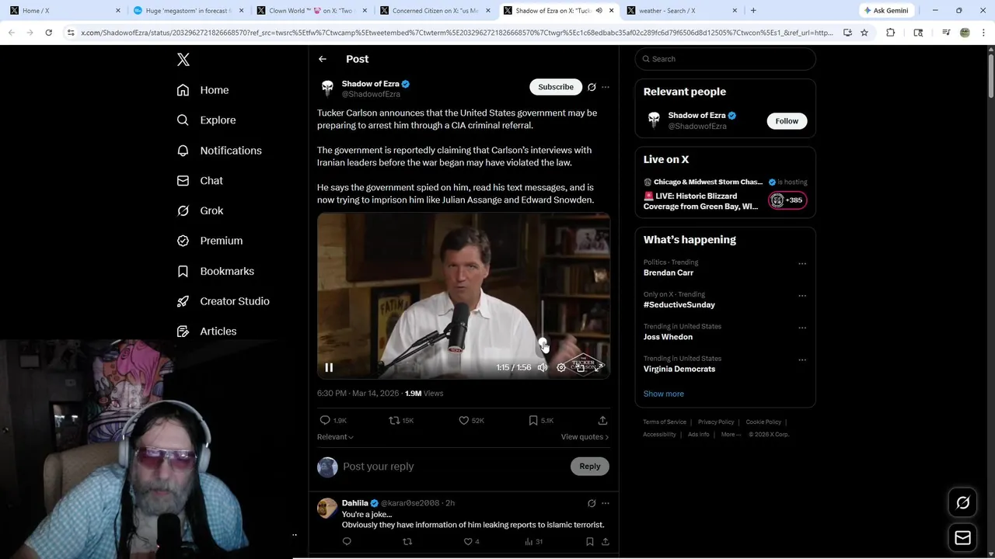
Task: Open View quotes link
Action: [x=585, y=437]
